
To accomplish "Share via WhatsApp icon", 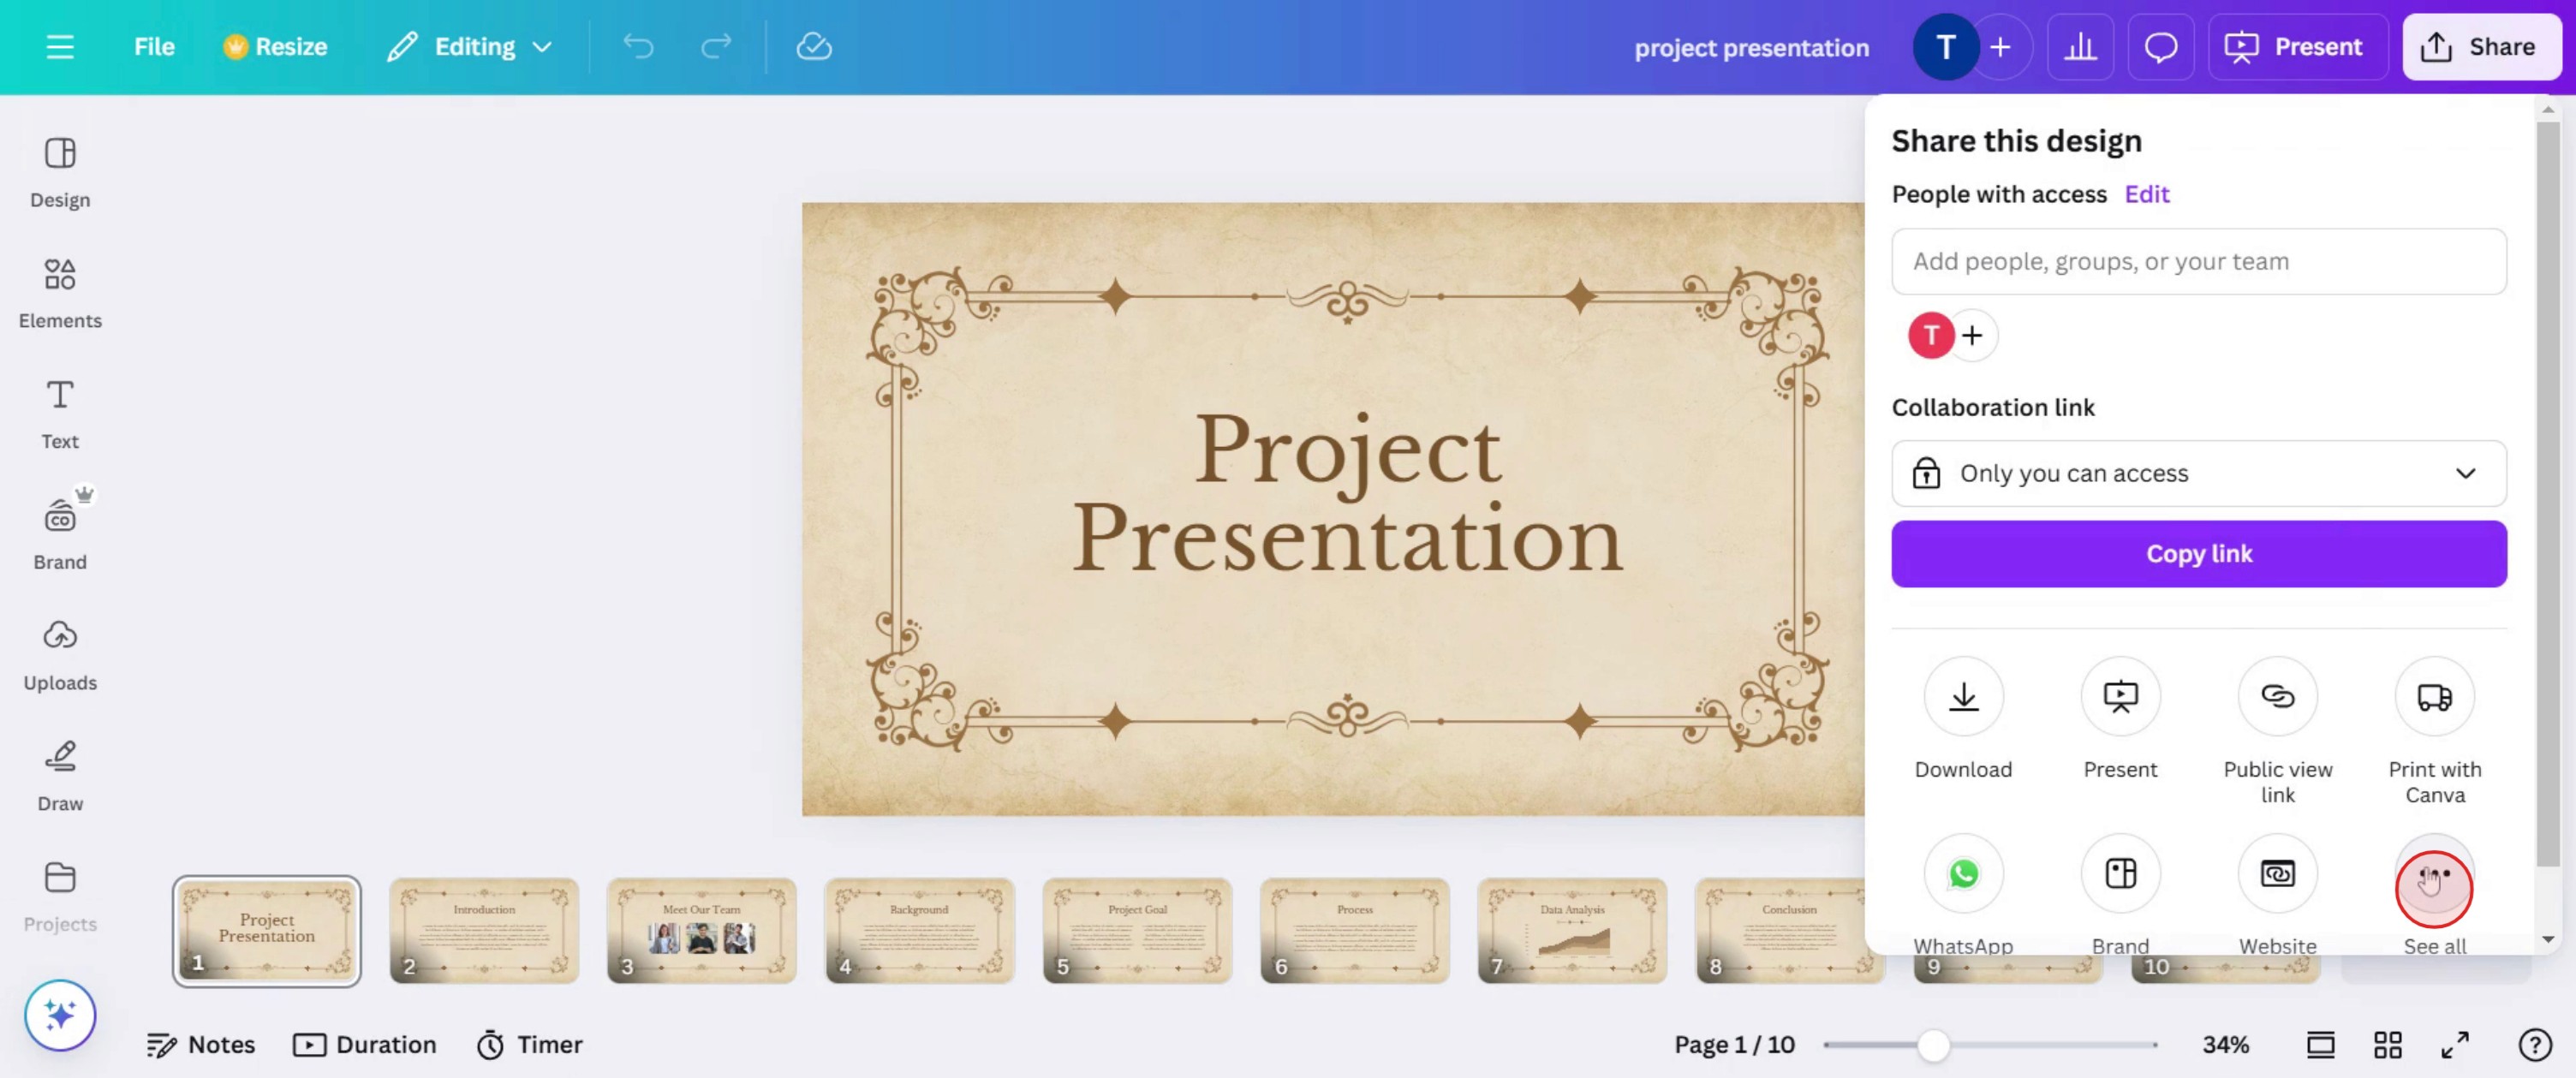I will tap(1962, 873).
